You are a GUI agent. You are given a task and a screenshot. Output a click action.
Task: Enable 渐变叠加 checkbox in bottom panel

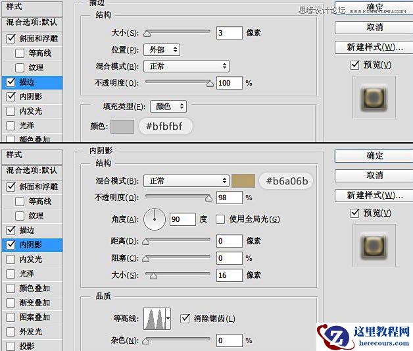point(11,303)
